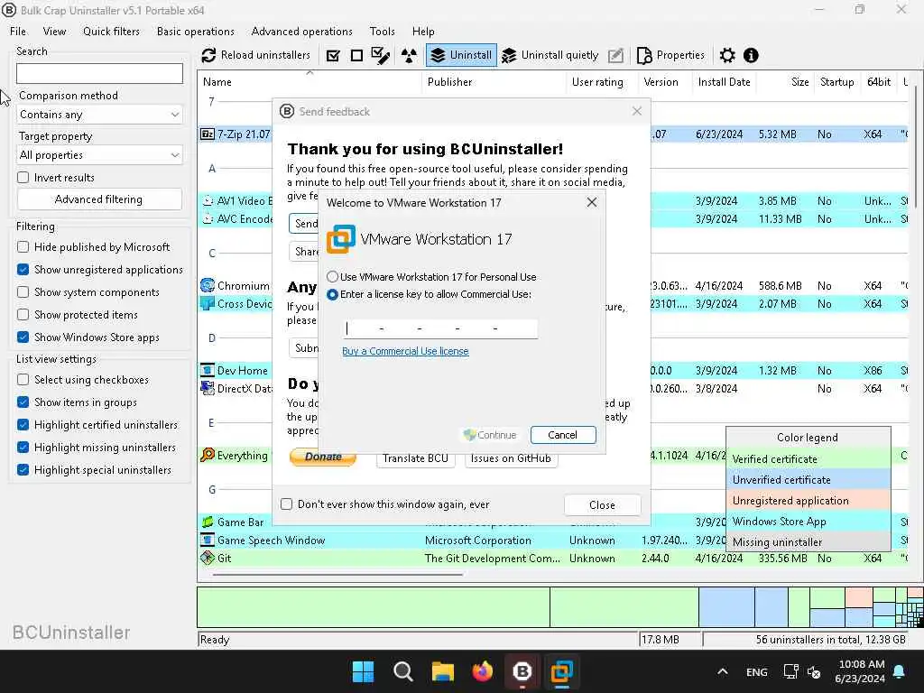924x693 pixels.
Task: Click Issues on GitHub button
Action: (511, 457)
